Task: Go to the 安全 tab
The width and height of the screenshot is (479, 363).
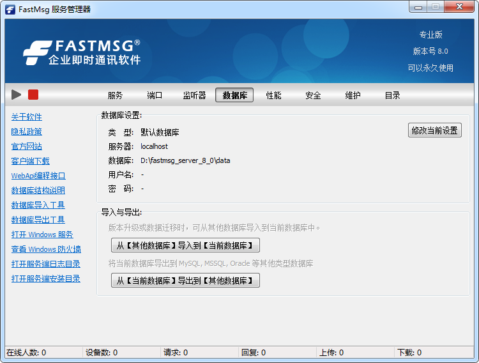Action: [x=313, y=95]
